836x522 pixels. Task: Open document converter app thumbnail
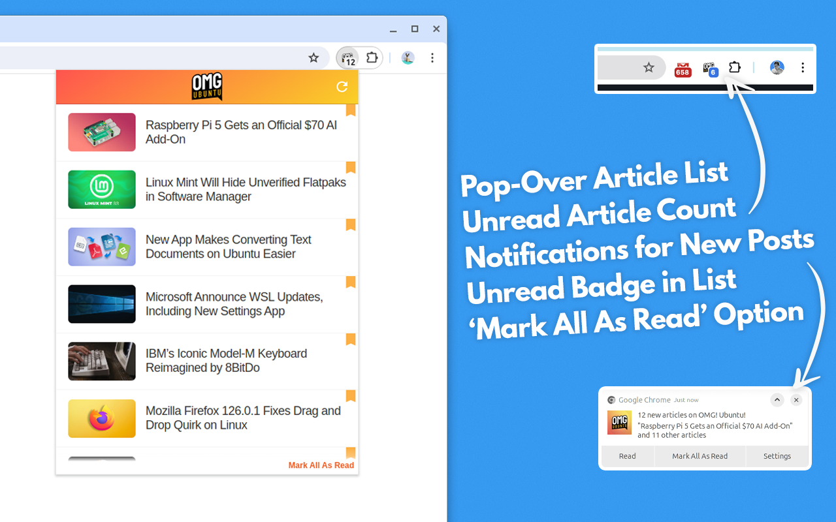pos(102,247)
